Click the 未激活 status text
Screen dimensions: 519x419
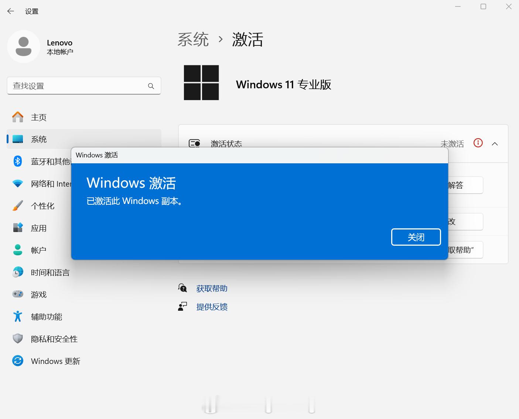tap(452, 144)
